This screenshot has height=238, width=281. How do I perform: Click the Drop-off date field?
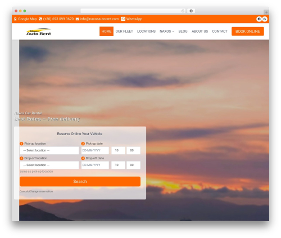95,165
